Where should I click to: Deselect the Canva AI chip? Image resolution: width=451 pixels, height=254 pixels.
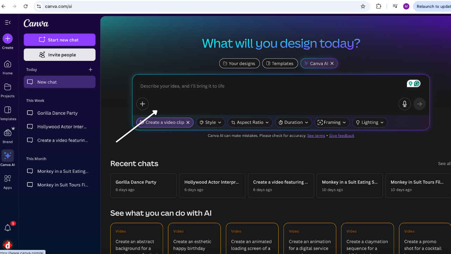coord(332,64)
